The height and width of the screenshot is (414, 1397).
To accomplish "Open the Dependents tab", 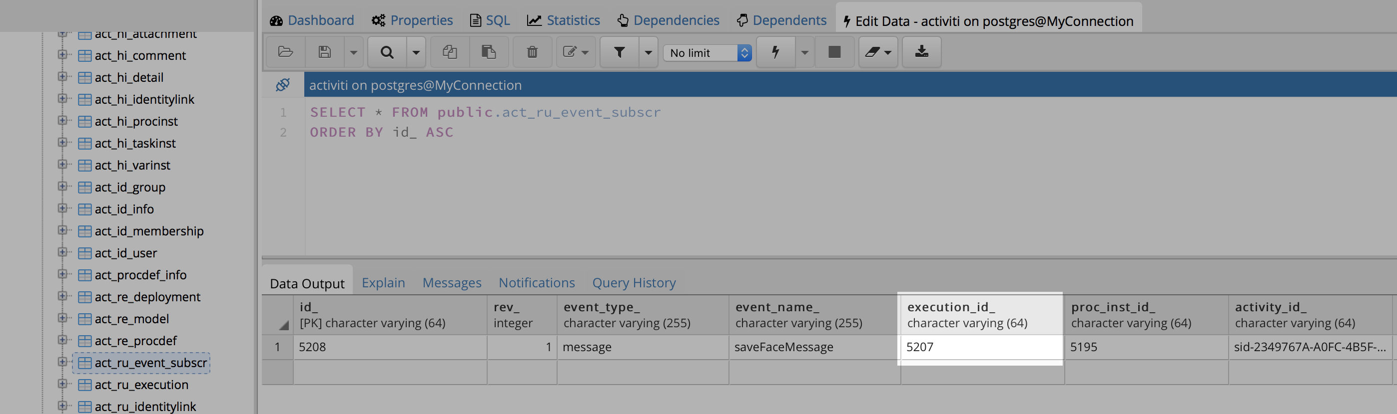I will (781, 20).
